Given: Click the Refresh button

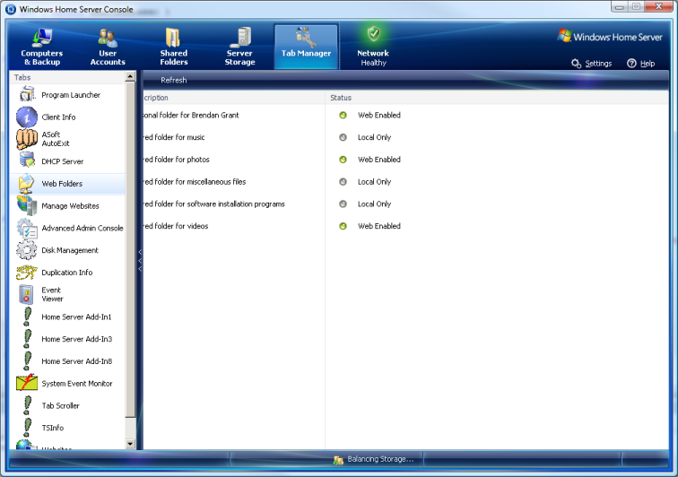Looking at the screenshot, I should pos(174,80).
